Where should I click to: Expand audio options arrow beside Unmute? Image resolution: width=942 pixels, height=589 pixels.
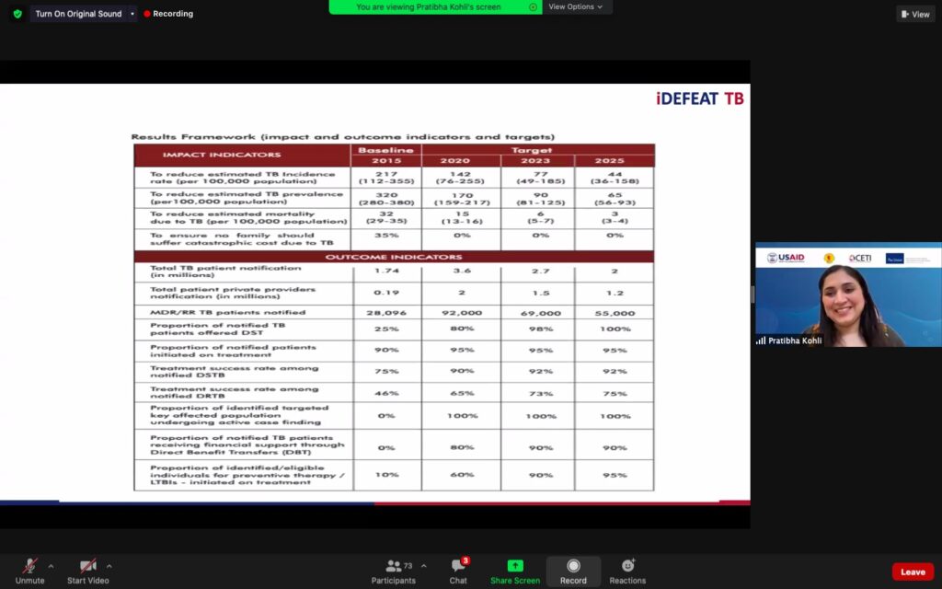click(51, 566)
